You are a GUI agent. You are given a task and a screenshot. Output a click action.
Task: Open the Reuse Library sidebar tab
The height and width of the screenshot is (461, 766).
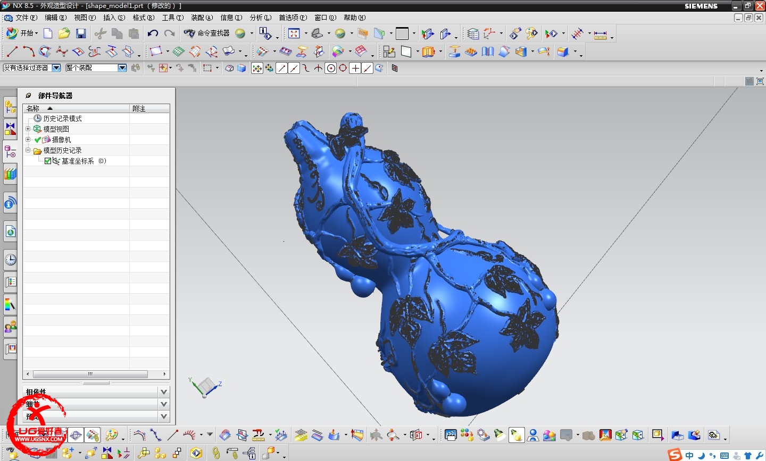pyautogui.click(x=10, y=174)
